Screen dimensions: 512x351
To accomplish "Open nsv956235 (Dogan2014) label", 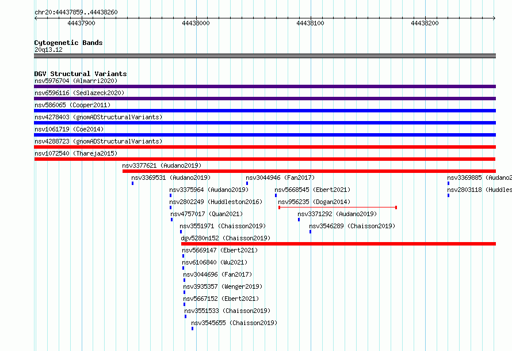I will 314,202.
